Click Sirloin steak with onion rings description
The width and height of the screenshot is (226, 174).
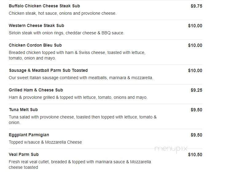pyautogui.click(x=66, y=33)
